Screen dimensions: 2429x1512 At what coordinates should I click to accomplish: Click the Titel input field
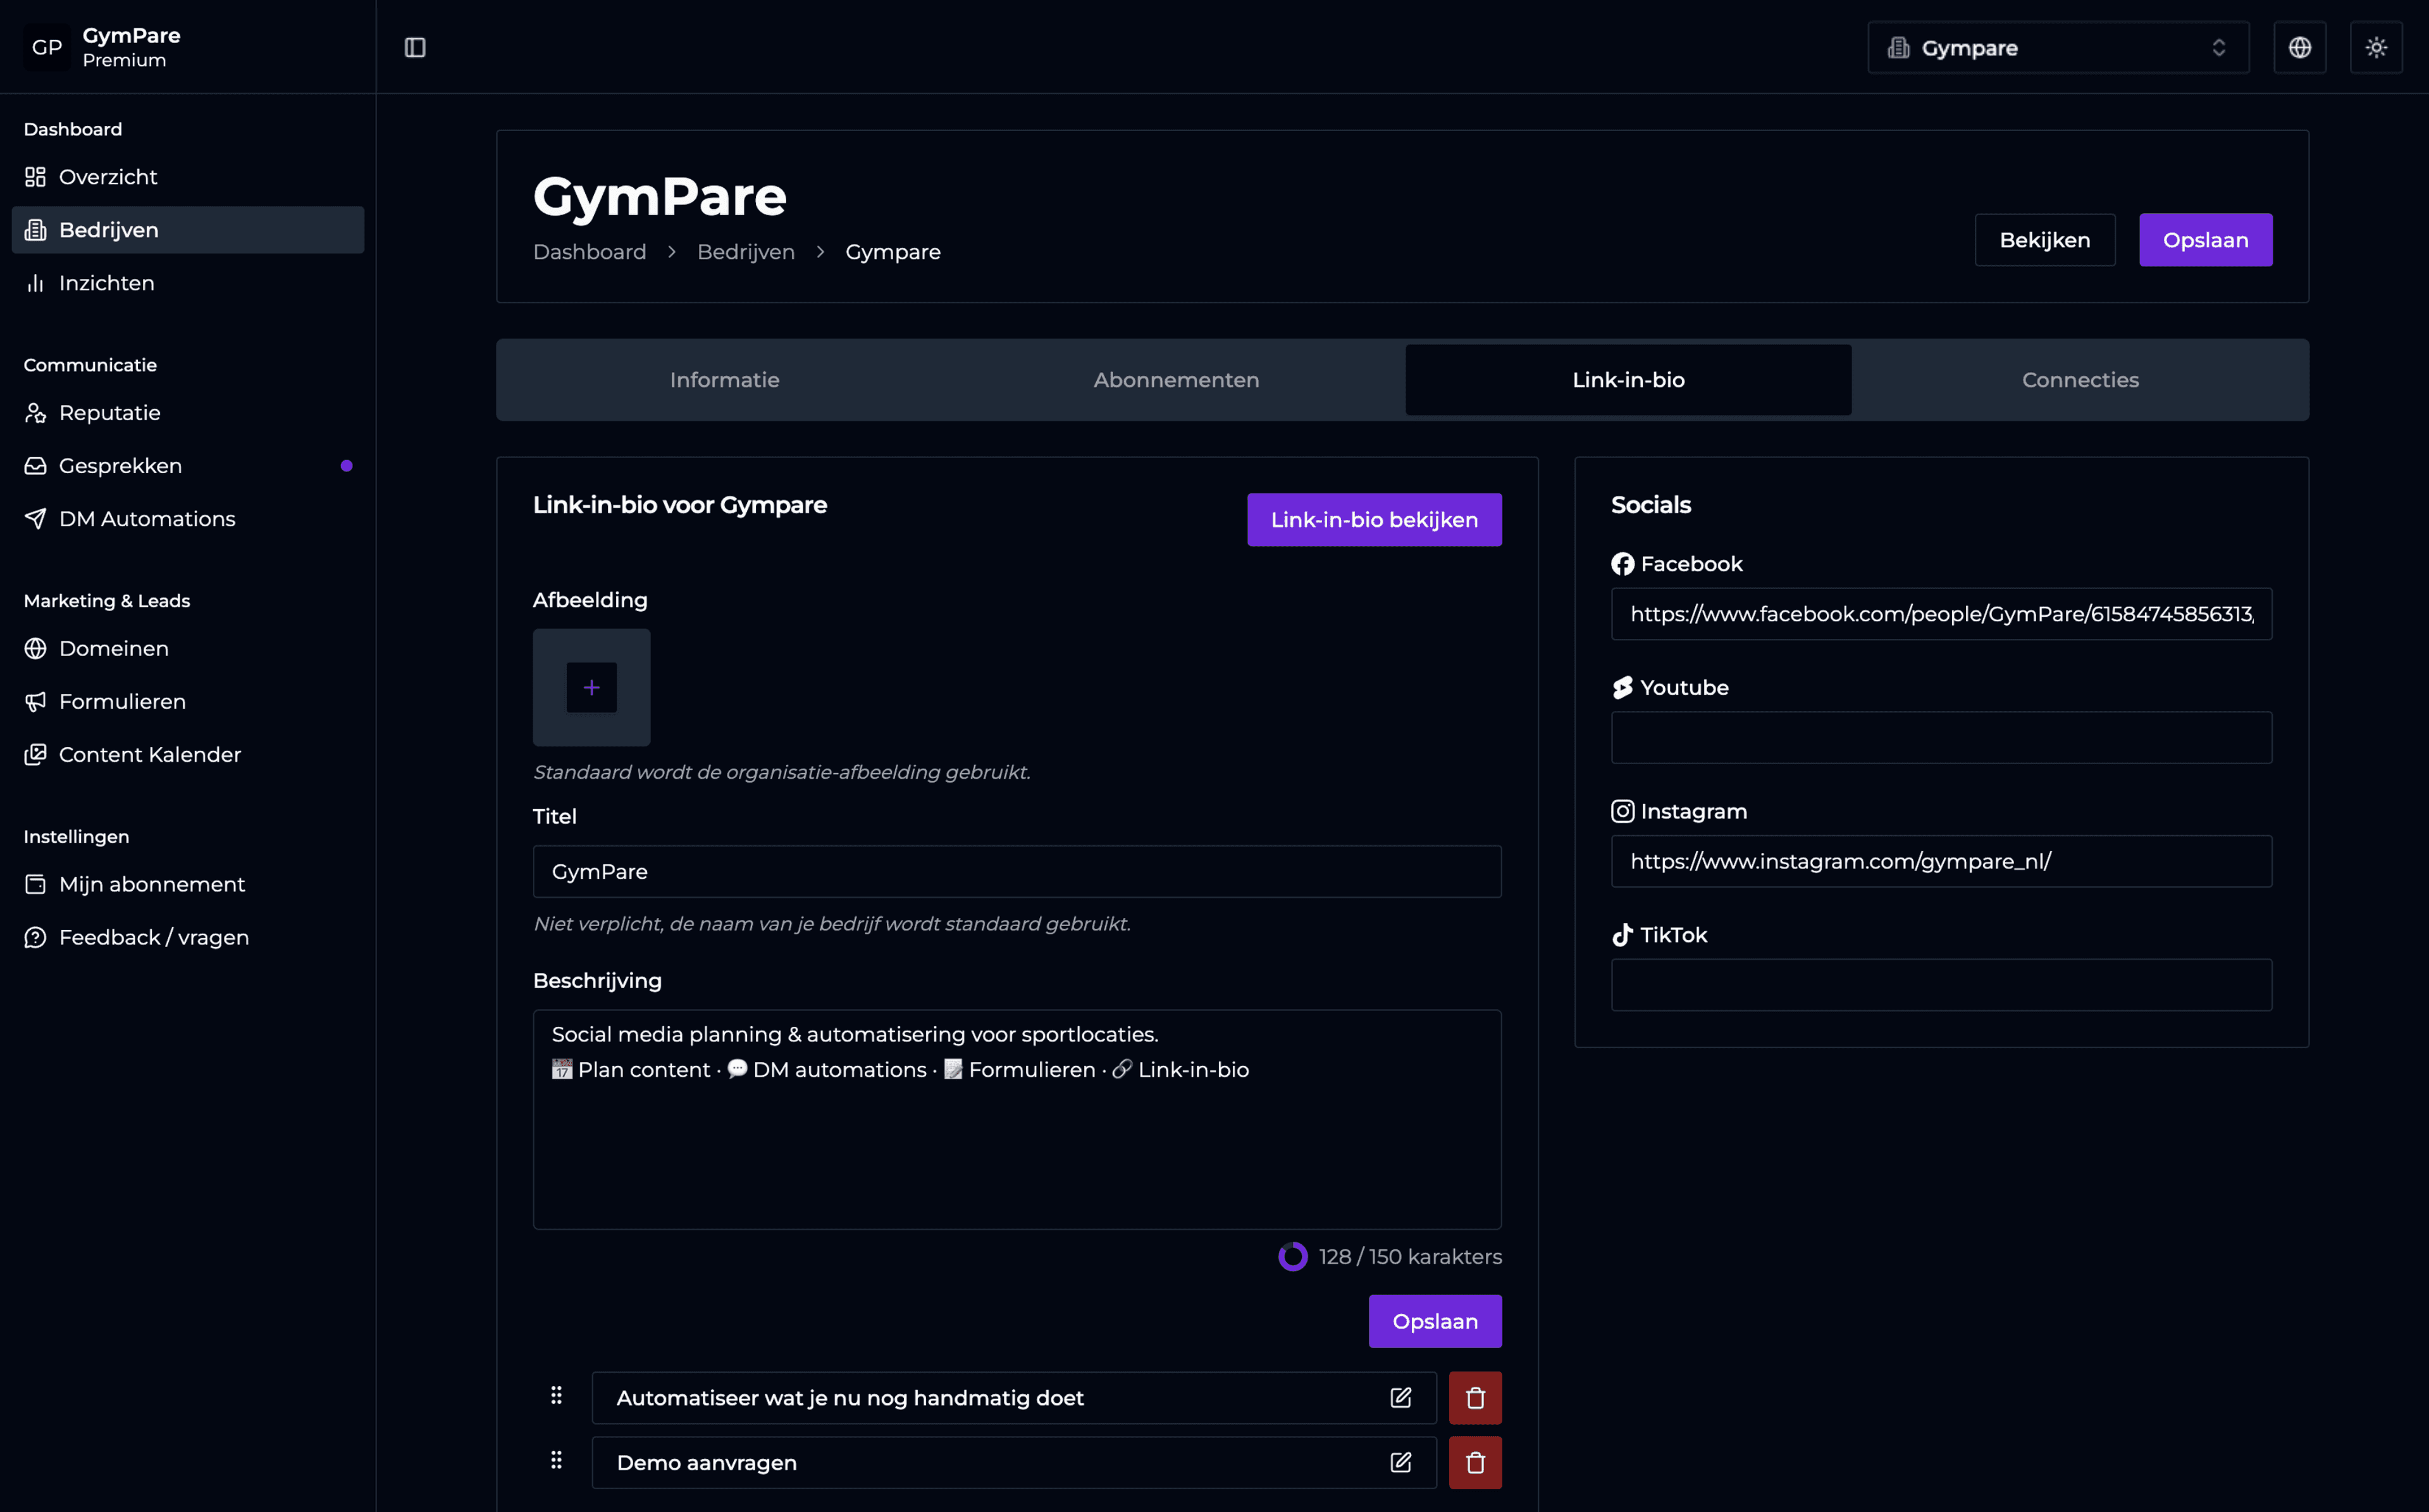[1017, 872]
